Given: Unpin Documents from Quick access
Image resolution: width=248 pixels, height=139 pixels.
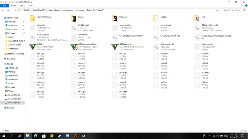Looking at the screenshot, I should (24, 29).
